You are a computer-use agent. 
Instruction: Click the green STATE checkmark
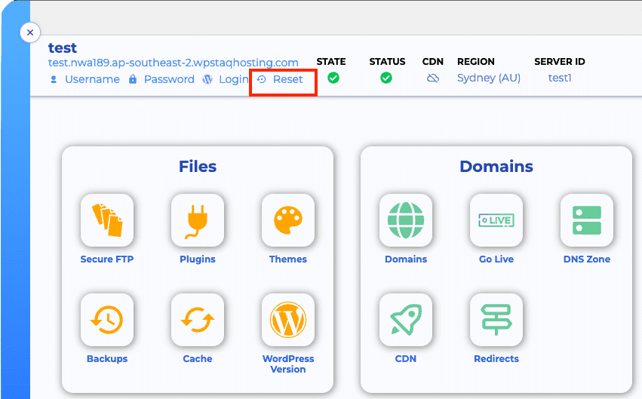(x=333, y=78)
